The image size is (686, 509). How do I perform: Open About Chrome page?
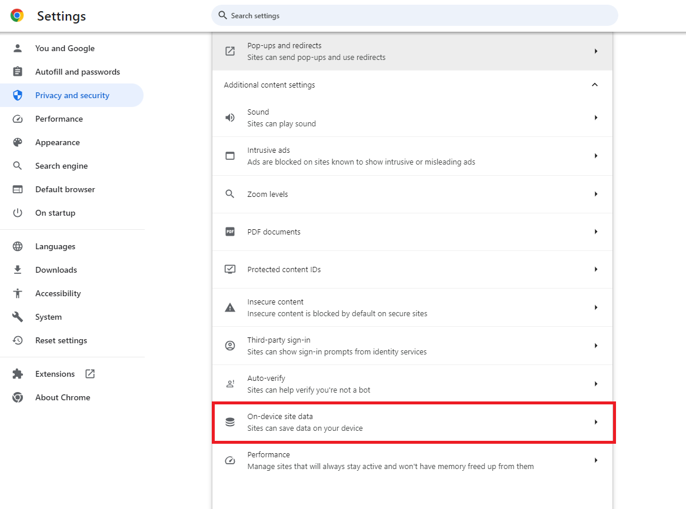point(62,397)
